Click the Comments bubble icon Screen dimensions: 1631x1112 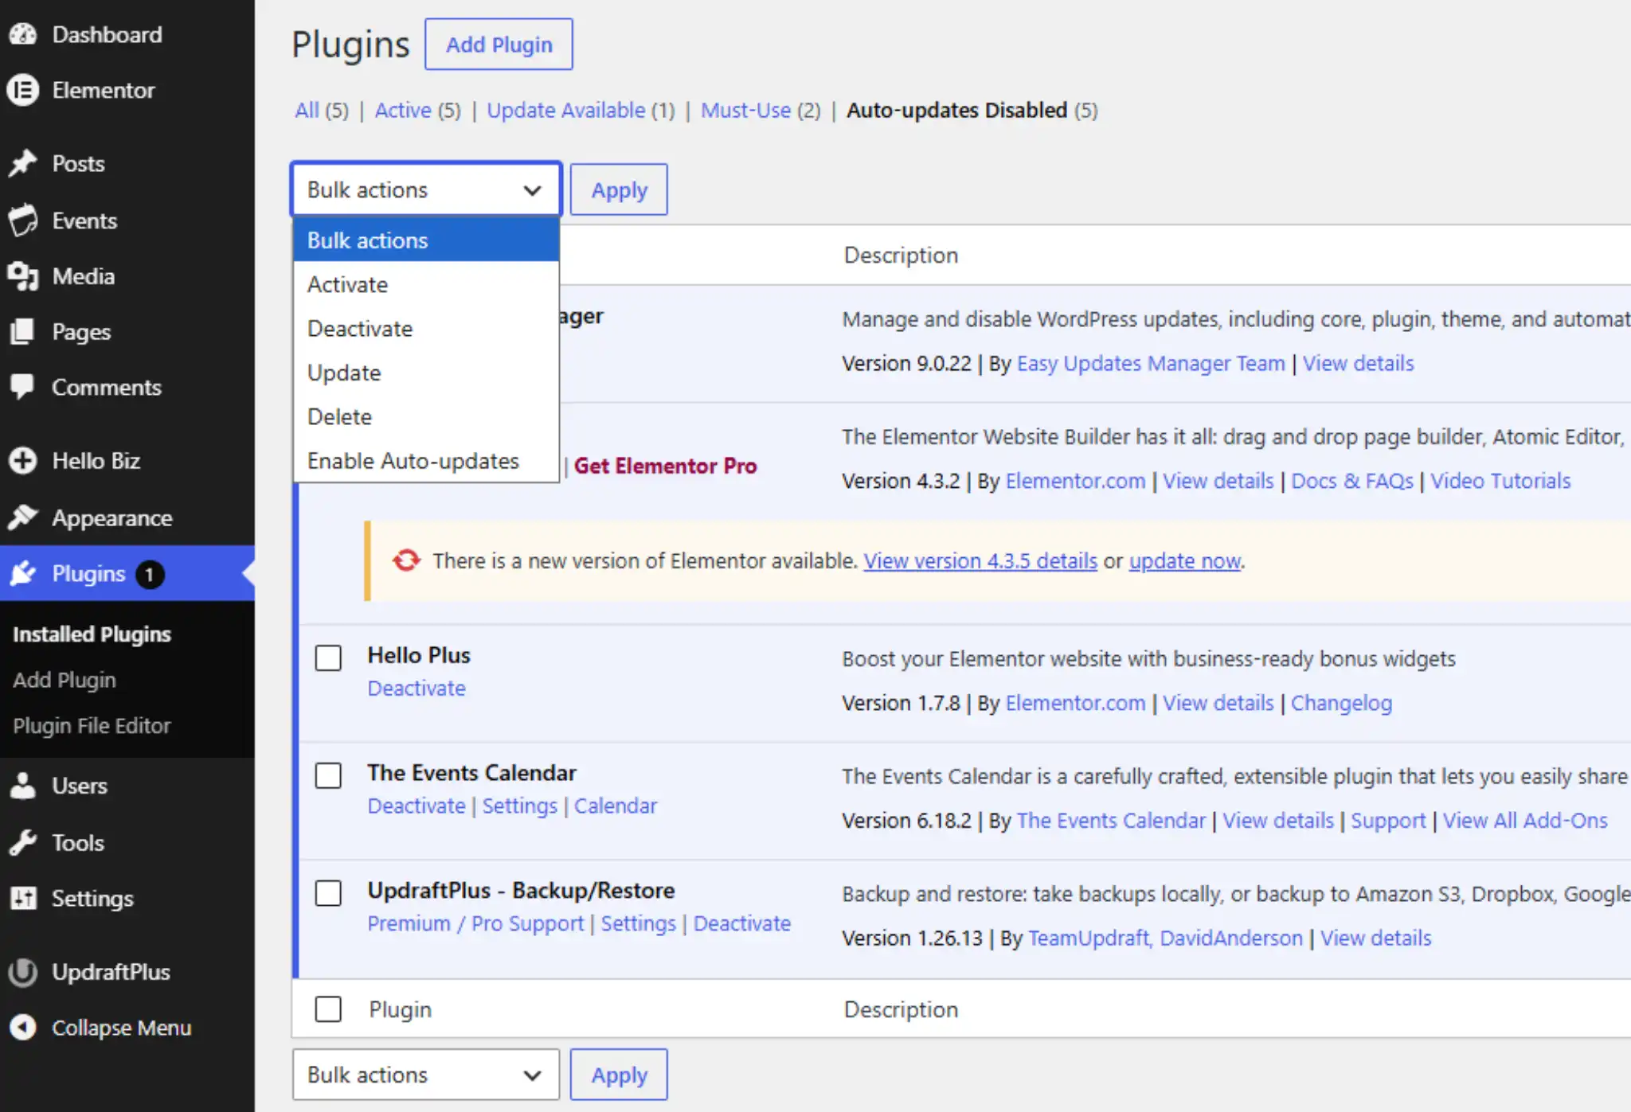(23, 387)
